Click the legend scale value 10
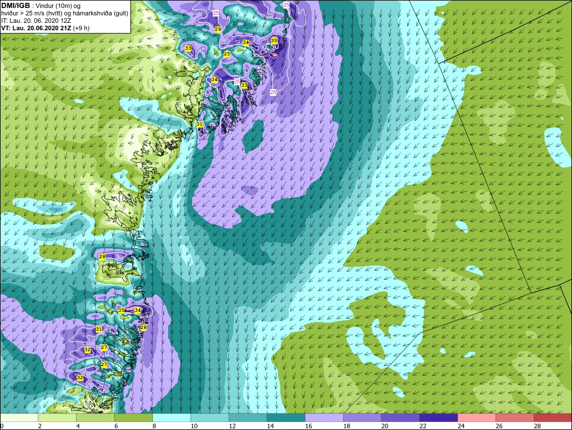This screenshot has width=572, height=430. (x=194, y=426)
